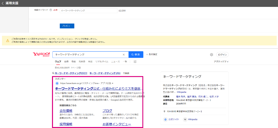
Task: Open the help icon next to 検索キーワード
Action: pyautogui.click(x=51, y=10)
